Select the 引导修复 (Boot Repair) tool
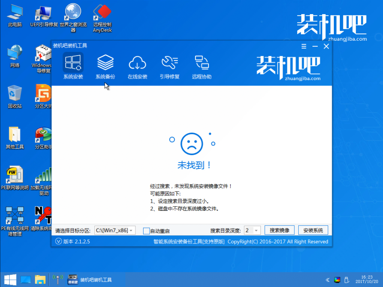The height and width of the screenshot is (287, 383). pyautogui.click(x=169, y=67)
